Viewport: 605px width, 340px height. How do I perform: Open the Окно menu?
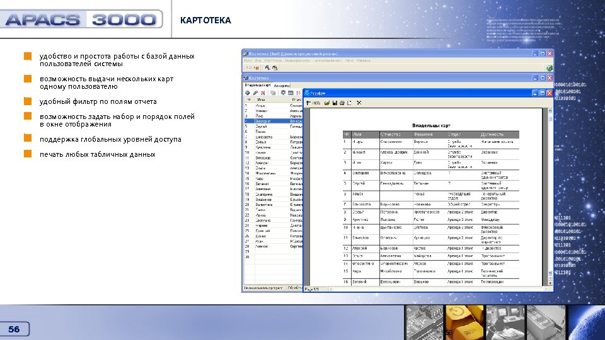click(x=349, y=60)
